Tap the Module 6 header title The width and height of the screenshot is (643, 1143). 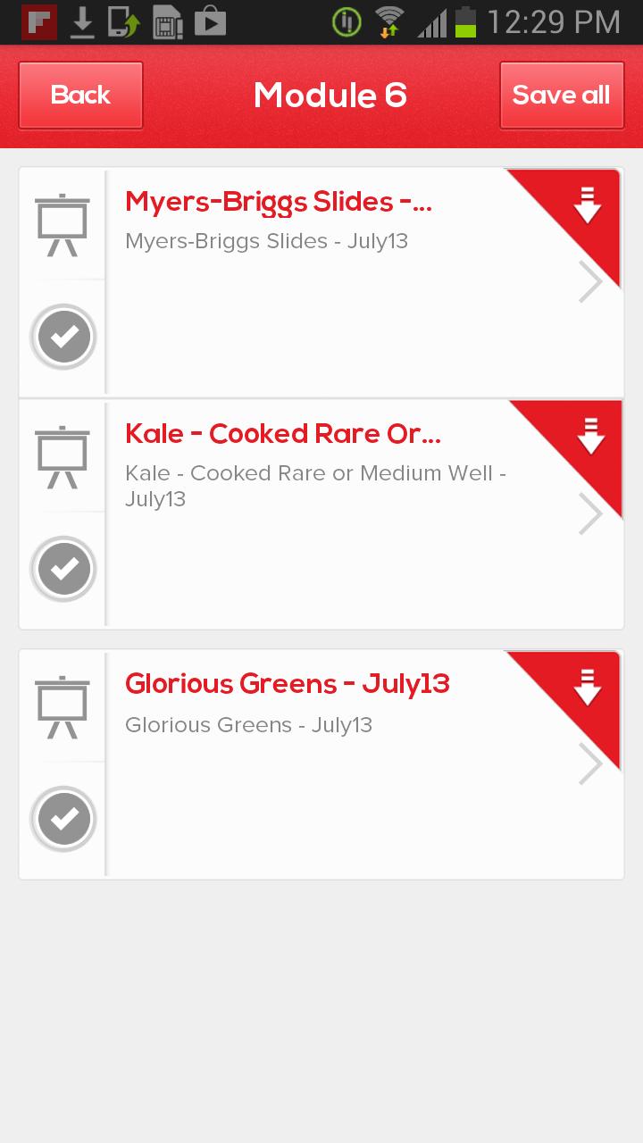(x=330, y=95)
